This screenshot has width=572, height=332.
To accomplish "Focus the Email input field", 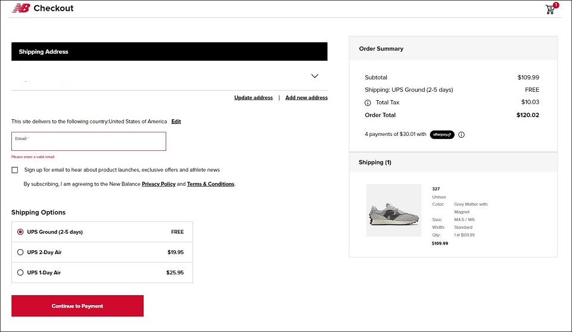I will pyautogui.click(x=89, y=141).
